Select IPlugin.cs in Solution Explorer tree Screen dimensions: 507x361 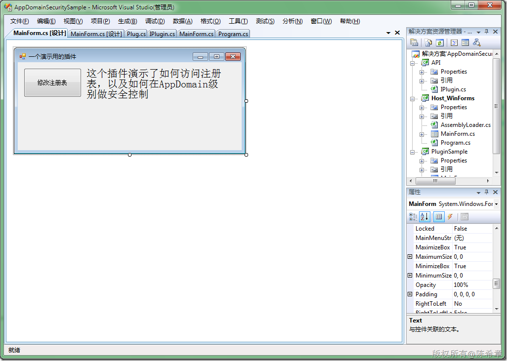click(453, 89)
